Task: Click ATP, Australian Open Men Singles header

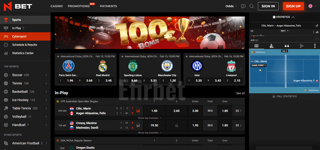Action: [x=79, y=101]
